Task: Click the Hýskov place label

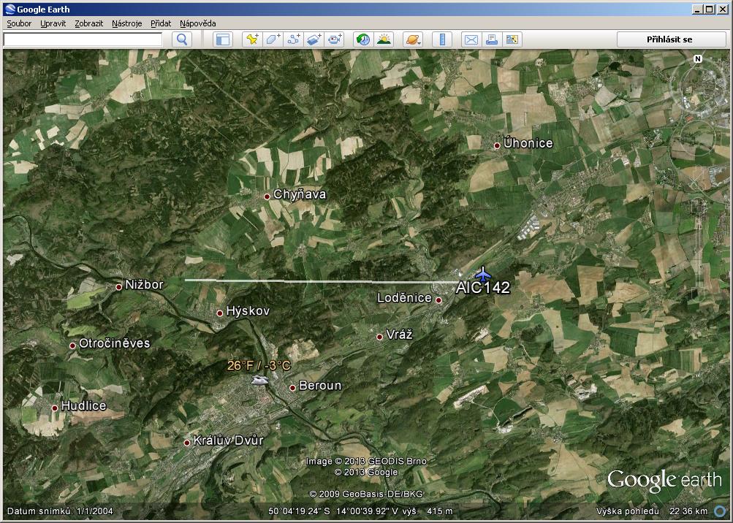Action: (248, 311)
